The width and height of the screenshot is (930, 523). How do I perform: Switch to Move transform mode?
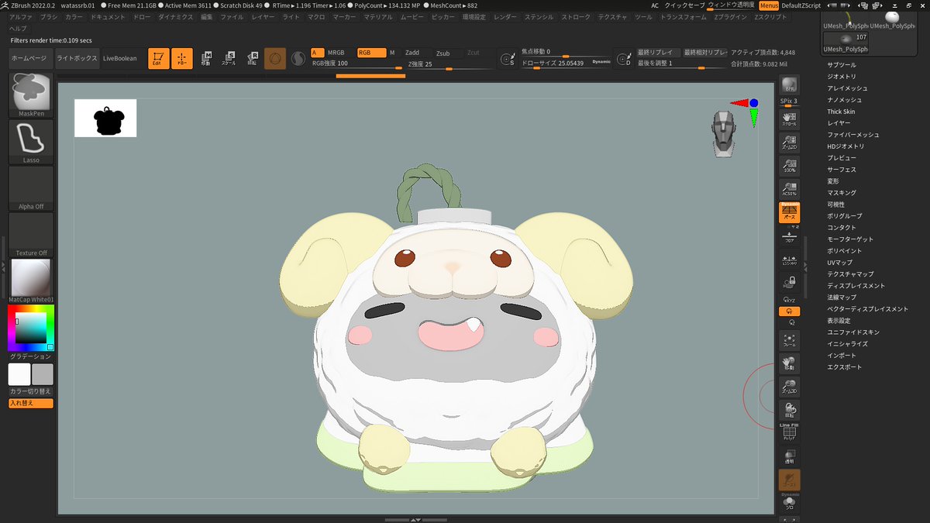pos(206,58)
